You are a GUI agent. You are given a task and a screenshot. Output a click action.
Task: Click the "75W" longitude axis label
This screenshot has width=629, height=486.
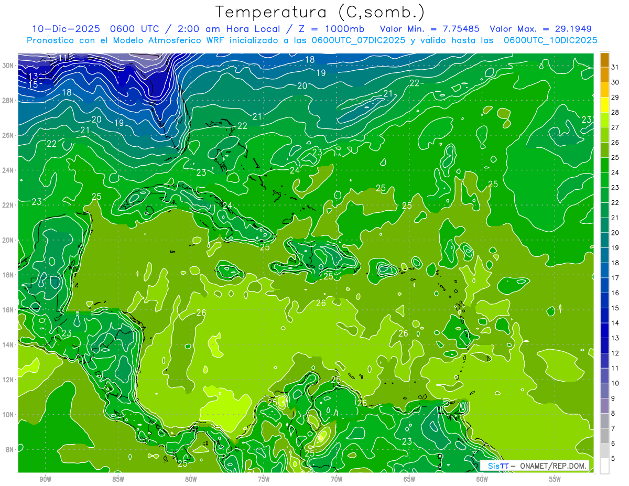pos(264,479)
